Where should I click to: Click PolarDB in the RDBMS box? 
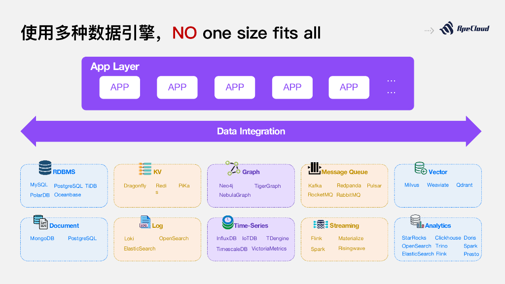pyautogui.click(x=39, y=195)
